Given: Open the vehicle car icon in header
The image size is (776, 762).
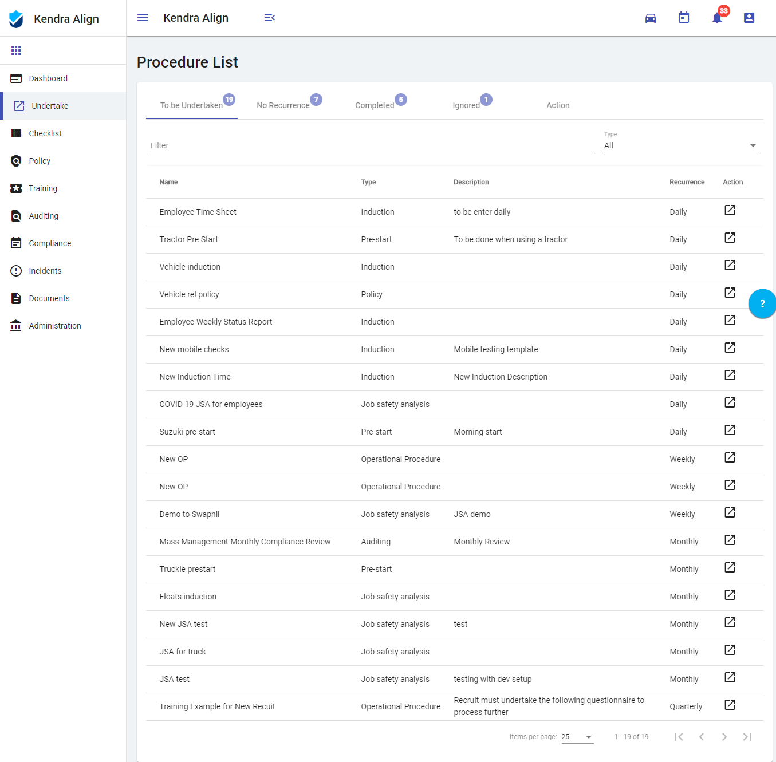Looking at the screenshot, I should coord(651,18).
